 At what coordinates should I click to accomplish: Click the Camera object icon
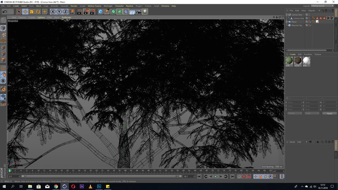point(139,12)
